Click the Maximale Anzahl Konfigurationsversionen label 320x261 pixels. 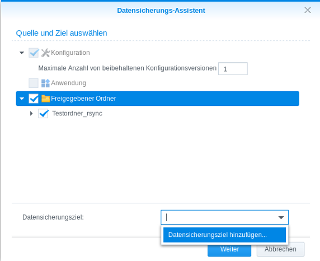tap(128, 68)
